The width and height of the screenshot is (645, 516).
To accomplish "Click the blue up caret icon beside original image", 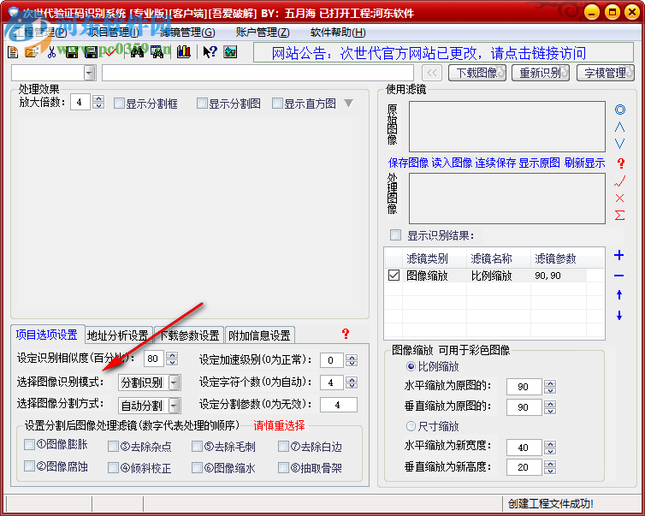I will pyautogui.click(x=620, y=127).
